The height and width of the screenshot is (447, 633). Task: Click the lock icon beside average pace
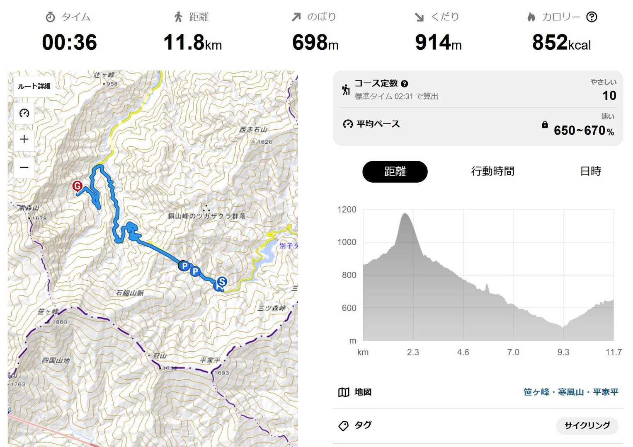pyautogui.click(x=545, y=125)
